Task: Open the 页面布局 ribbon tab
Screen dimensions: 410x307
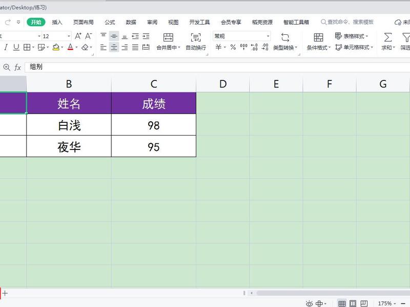Action: (x=84, y=22)
